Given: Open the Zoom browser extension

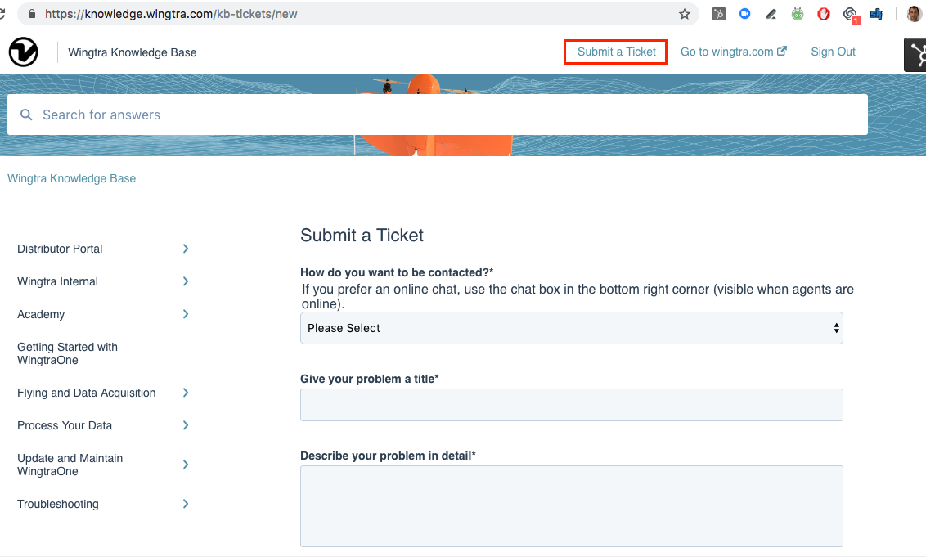Looking at the screenshot, I should (x=744, y=13).
